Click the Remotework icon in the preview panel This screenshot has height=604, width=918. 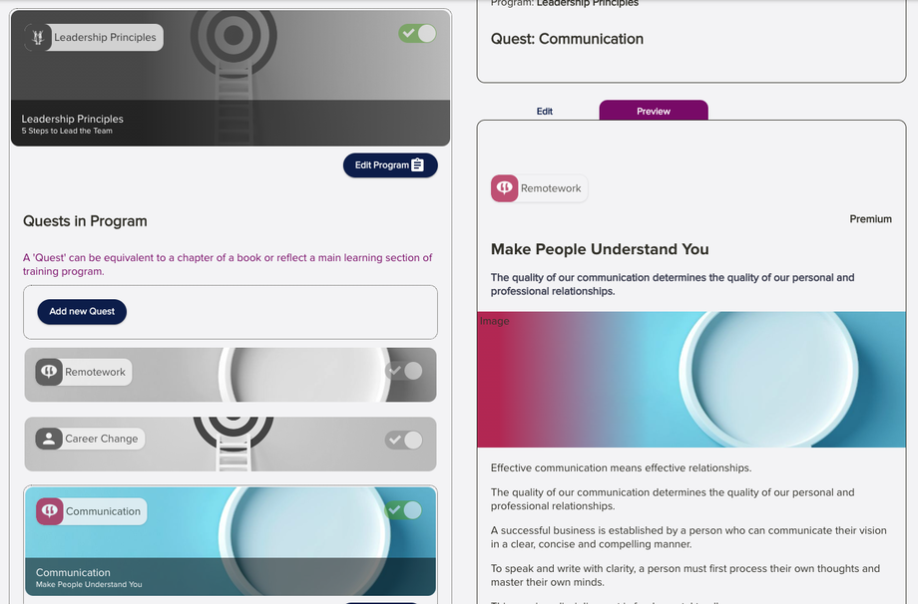coord(504,188)
